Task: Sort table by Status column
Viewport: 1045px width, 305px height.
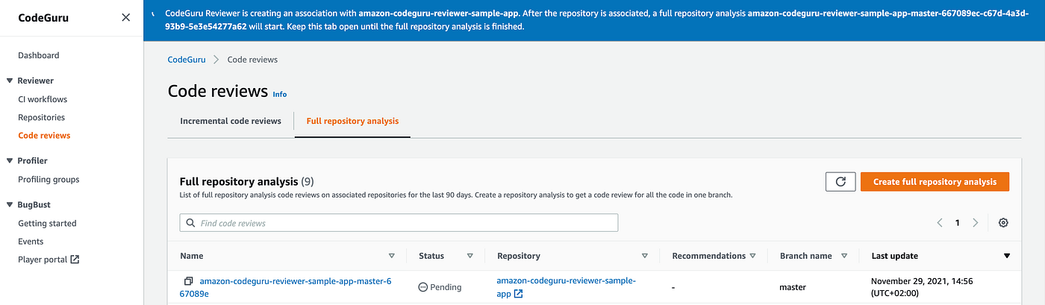Action: [470, 256]
